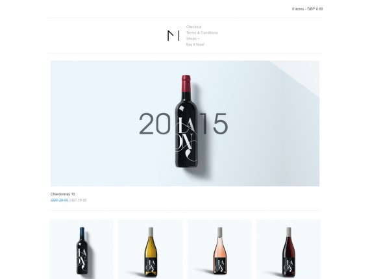View the yellow white wine bottle product

pos(151,250)
